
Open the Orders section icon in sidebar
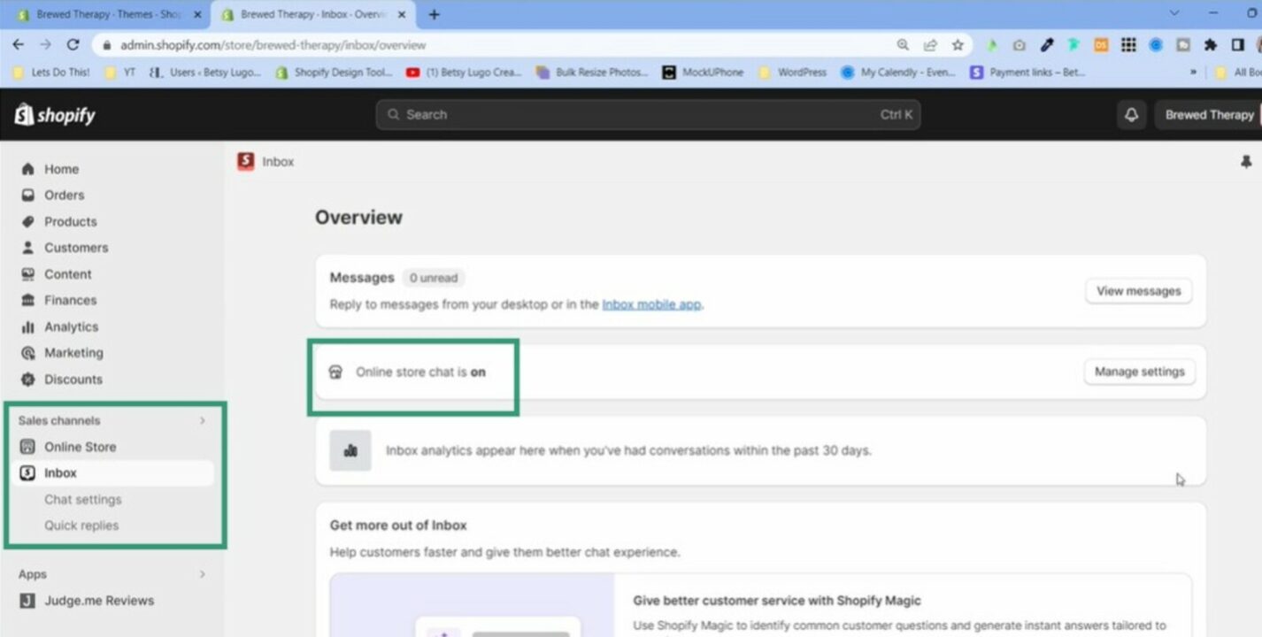pos(27,195)
